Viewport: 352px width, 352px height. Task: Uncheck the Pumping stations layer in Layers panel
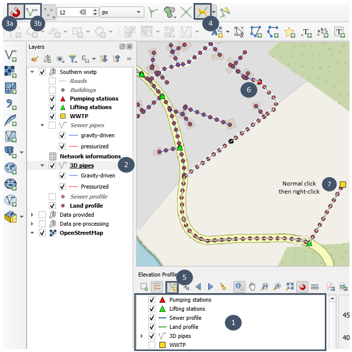coord(52,99)
